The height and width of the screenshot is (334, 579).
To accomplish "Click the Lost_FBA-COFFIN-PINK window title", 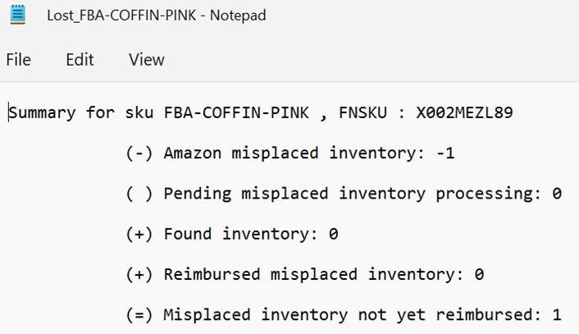I will [156, 15].
